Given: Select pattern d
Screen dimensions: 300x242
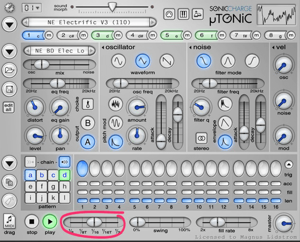Looking at the screenshot, I should 64,175.
